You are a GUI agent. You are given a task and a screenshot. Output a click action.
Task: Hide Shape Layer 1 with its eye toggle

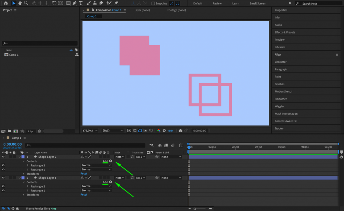3,177
